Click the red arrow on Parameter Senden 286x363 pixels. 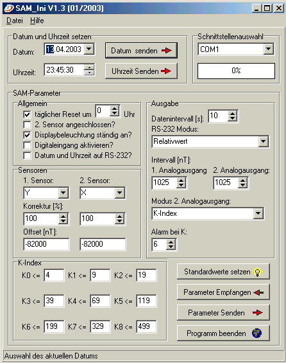(x=257, y=313)
